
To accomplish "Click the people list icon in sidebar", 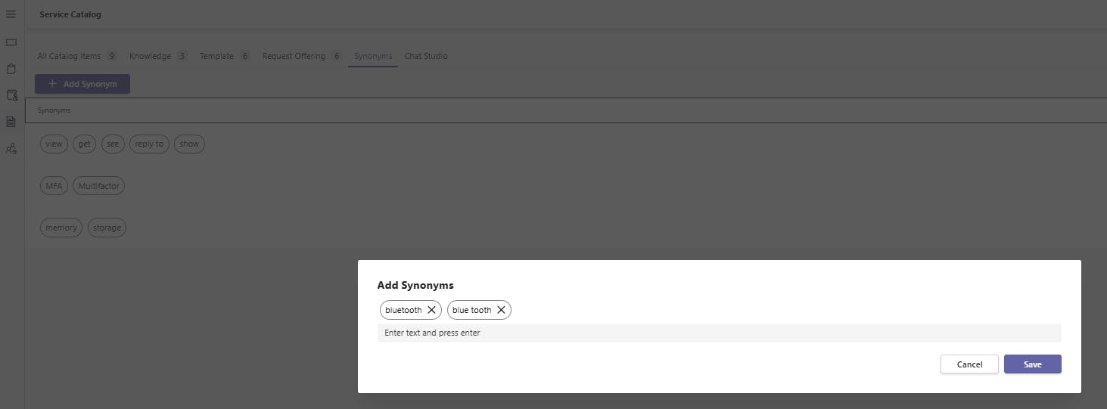I will (x=11, y=149).
